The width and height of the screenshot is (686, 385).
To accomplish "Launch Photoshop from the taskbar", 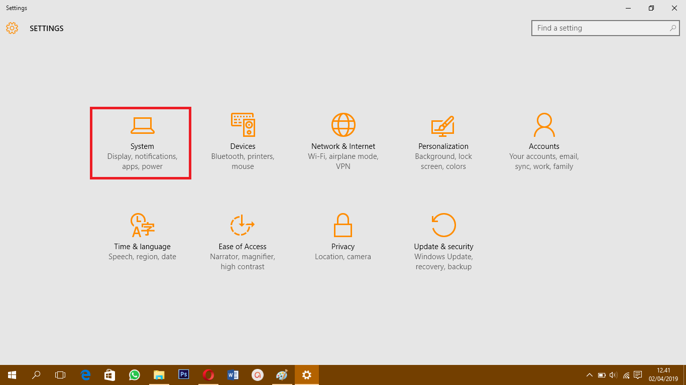I will (184, 374).
